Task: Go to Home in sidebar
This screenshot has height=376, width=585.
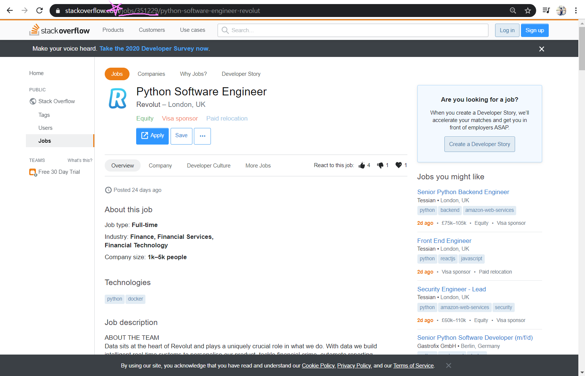Action: [36, 73]
